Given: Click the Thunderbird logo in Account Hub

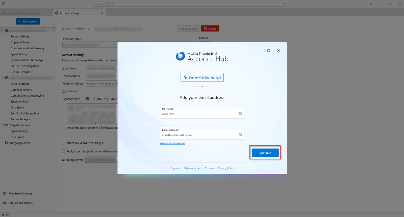Looking at the screenshot, I should point(180,56).
